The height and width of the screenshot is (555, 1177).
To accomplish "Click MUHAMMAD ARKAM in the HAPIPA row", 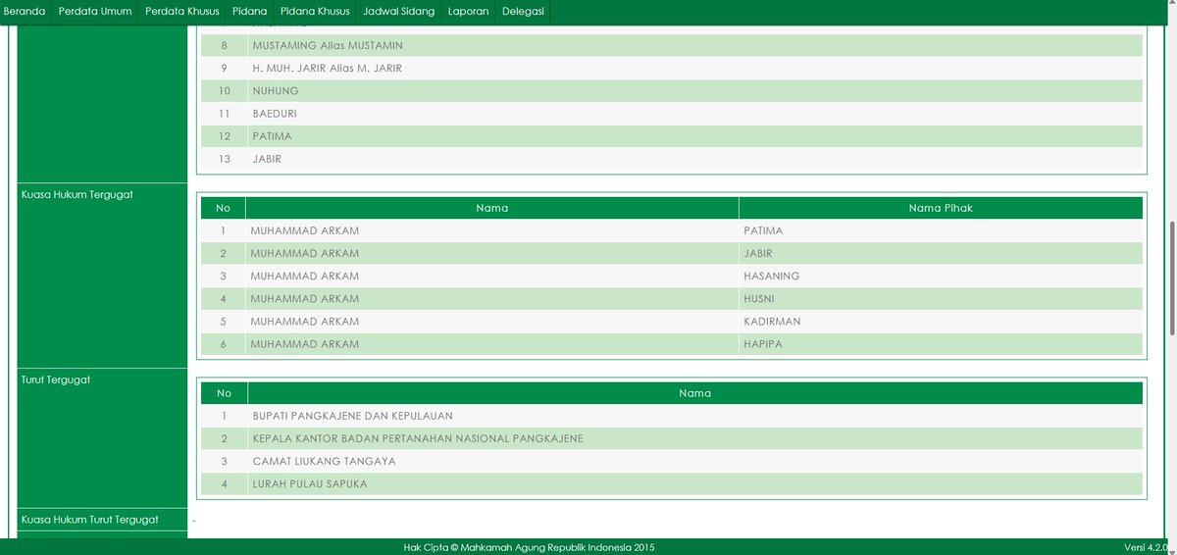I will tap(305, 344).
